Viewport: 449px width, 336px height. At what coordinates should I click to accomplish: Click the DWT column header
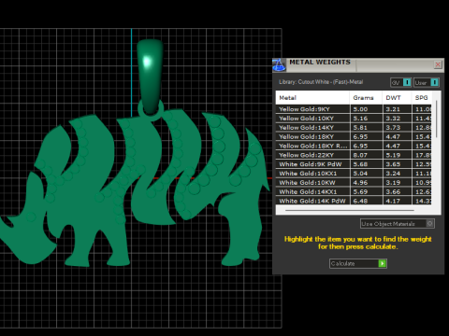pyautogui.click(x=397, y=98)
